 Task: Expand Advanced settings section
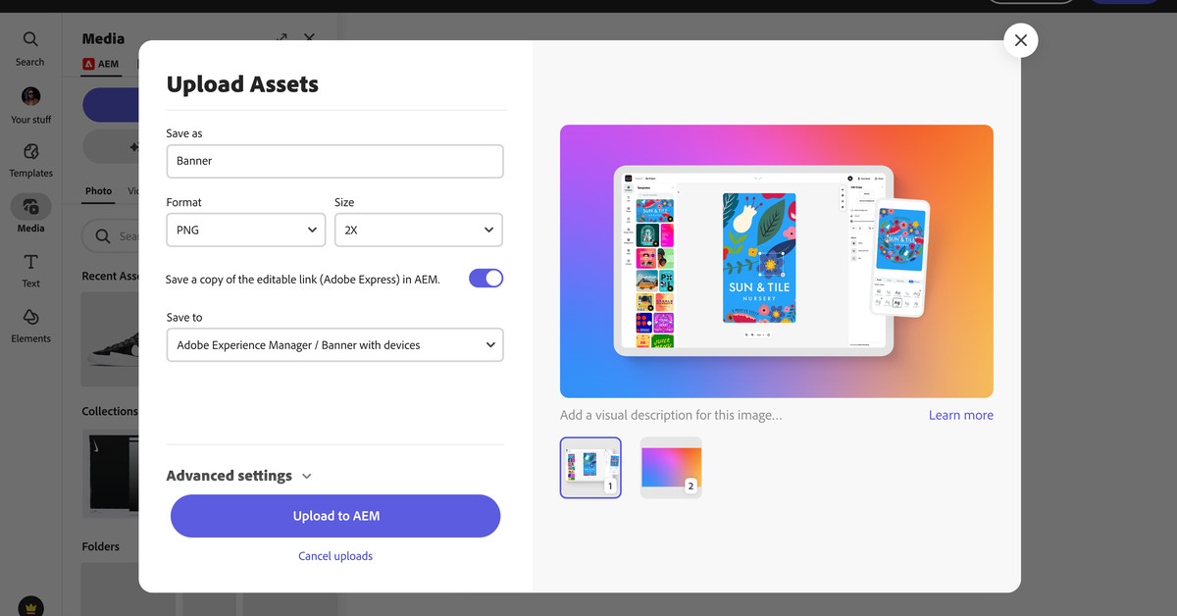coord(239,476)
